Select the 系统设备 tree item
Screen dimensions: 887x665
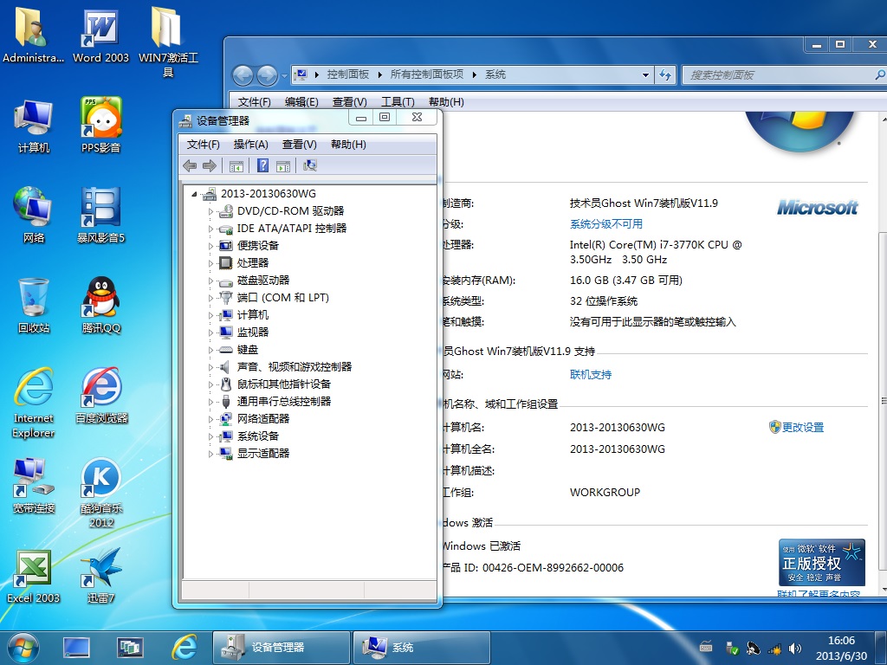tap(257, 436)
